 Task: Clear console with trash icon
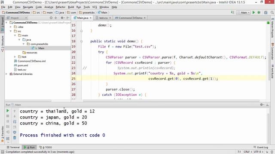15,138
